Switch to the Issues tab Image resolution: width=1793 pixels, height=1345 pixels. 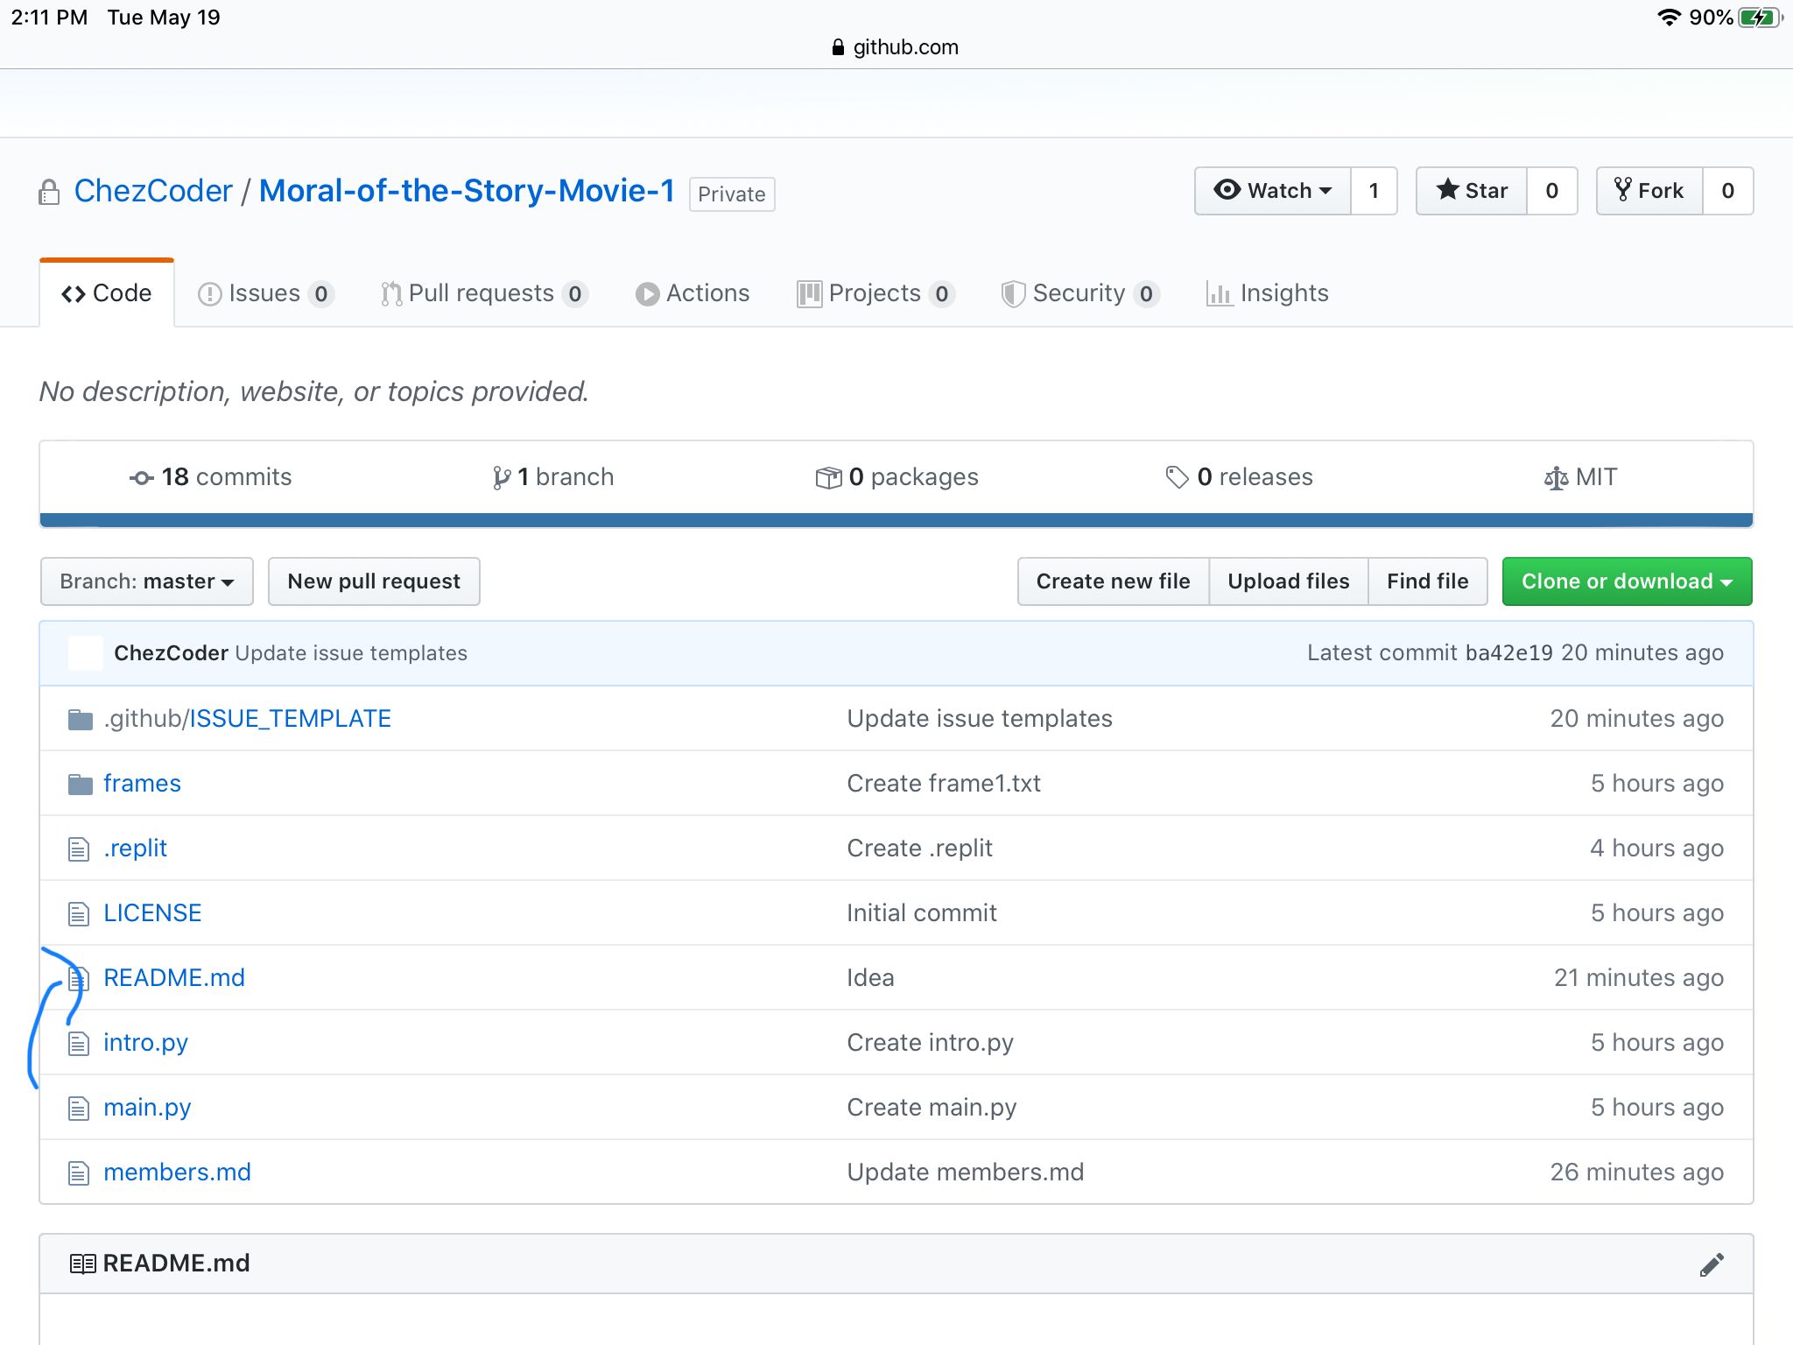pos(266,293)
